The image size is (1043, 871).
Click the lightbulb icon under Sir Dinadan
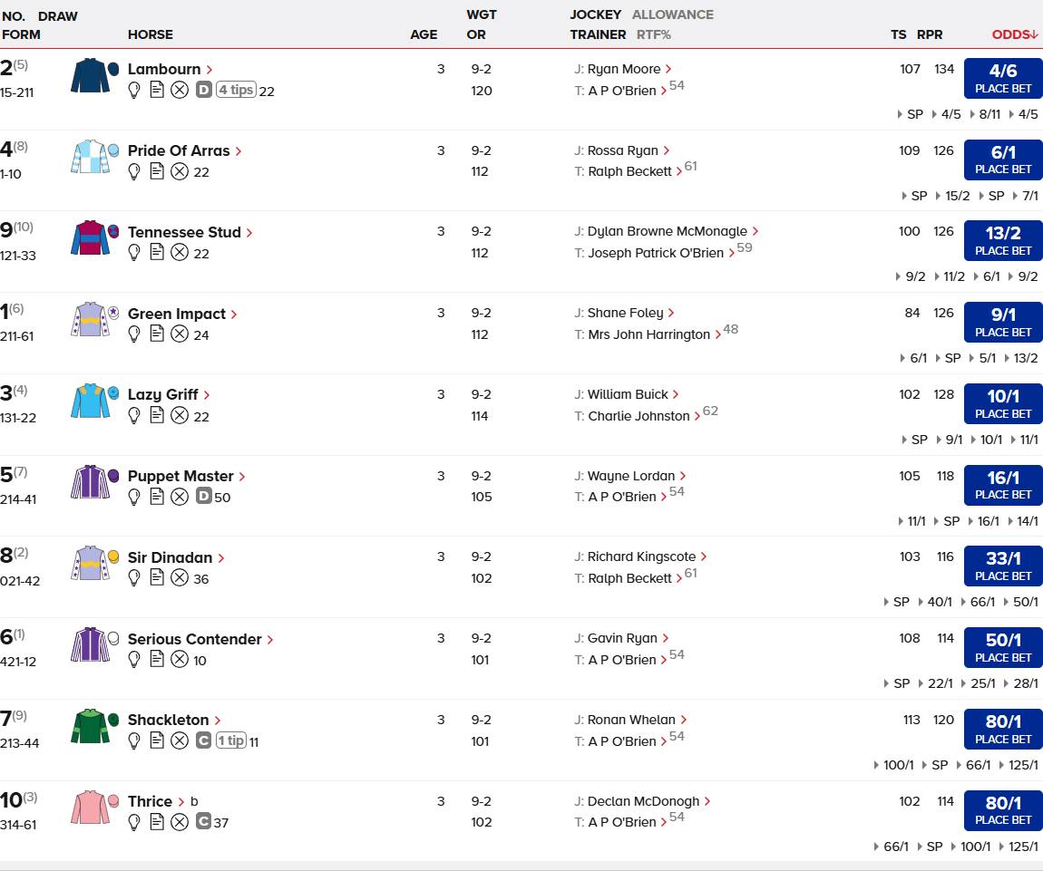[x=134, y=578]
